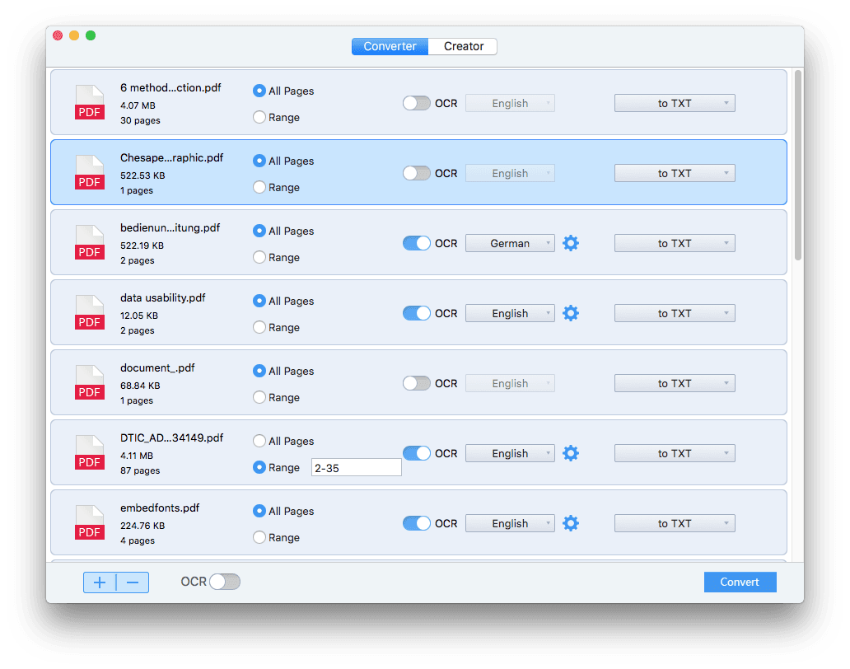
Task: Open 'to TXT' format dropdown for embedfonts.pdf
Action: click(675, 523)
